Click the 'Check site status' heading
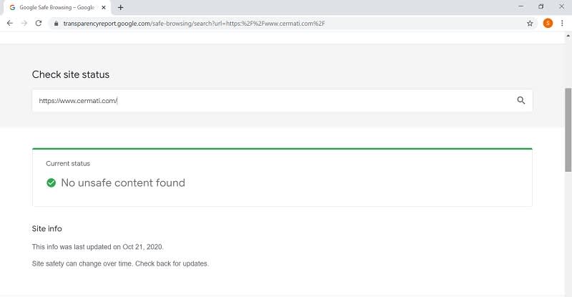 [x=71, y=74]
